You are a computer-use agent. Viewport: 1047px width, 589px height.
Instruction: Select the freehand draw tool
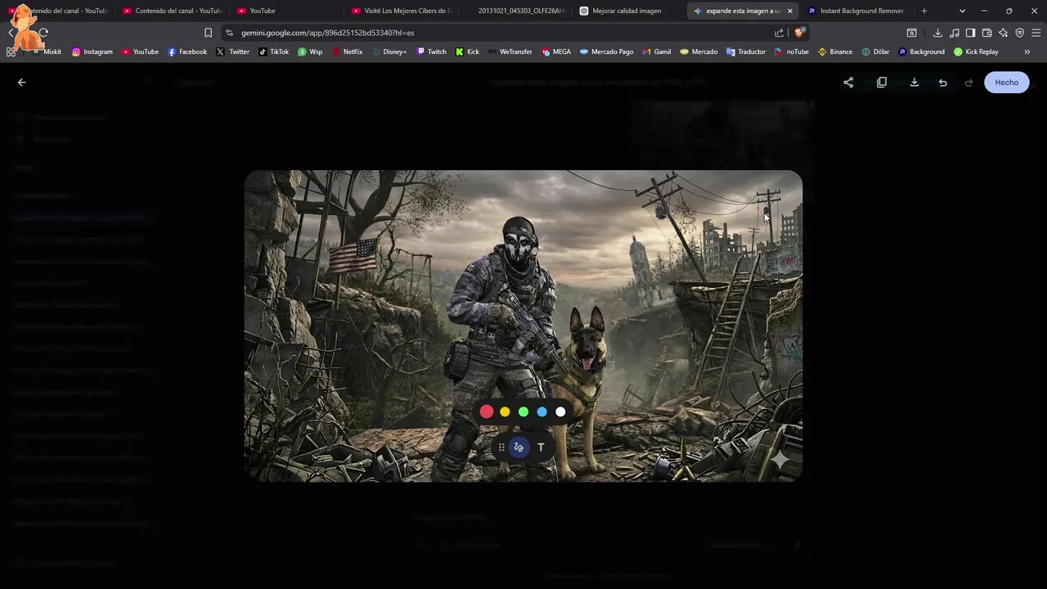click(519, 447)
